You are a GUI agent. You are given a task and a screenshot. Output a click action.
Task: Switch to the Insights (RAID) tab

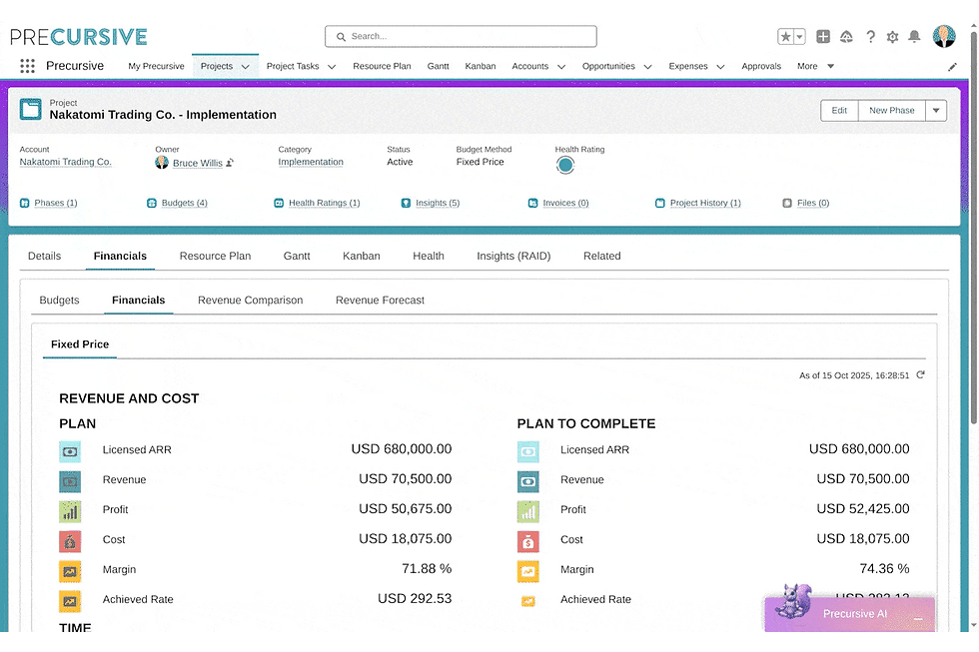click(x=513, y=256)
